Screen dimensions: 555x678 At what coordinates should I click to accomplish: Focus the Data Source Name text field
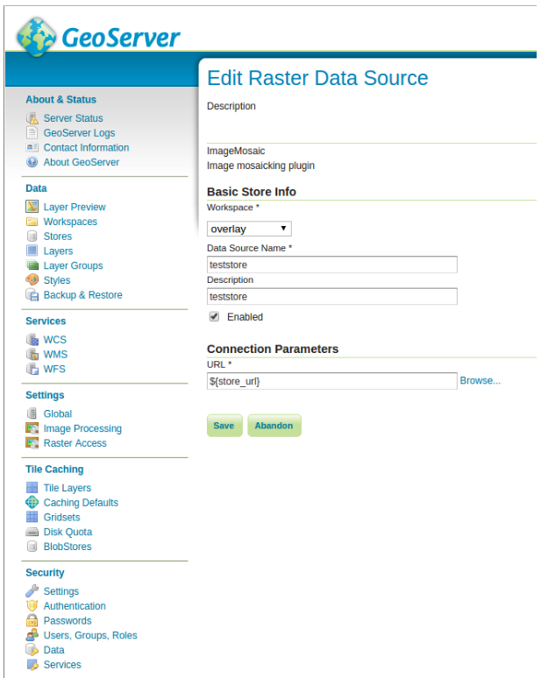click(332, 265)
